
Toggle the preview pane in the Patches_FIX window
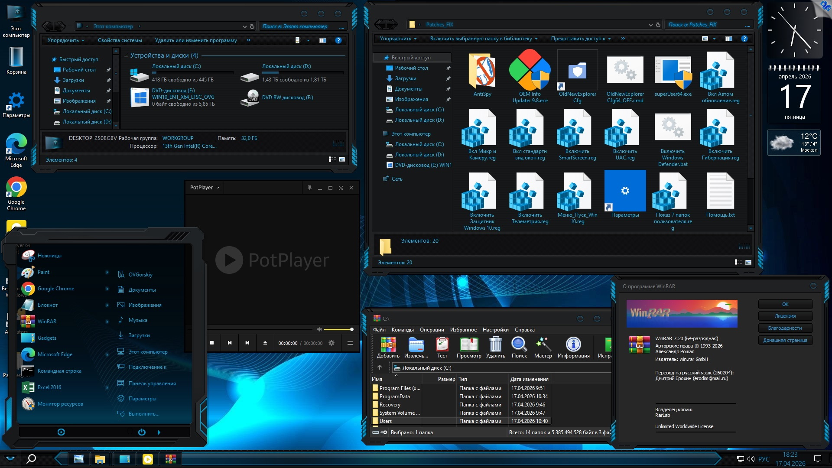[x=729, y=39]
